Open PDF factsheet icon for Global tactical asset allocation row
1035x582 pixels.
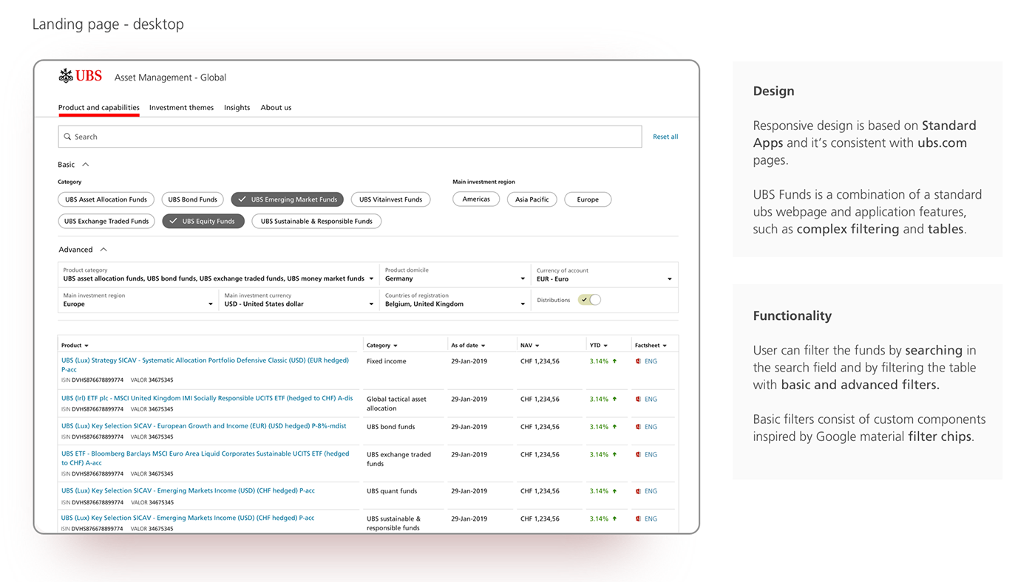pyautogui.click(x=639, y=399)
